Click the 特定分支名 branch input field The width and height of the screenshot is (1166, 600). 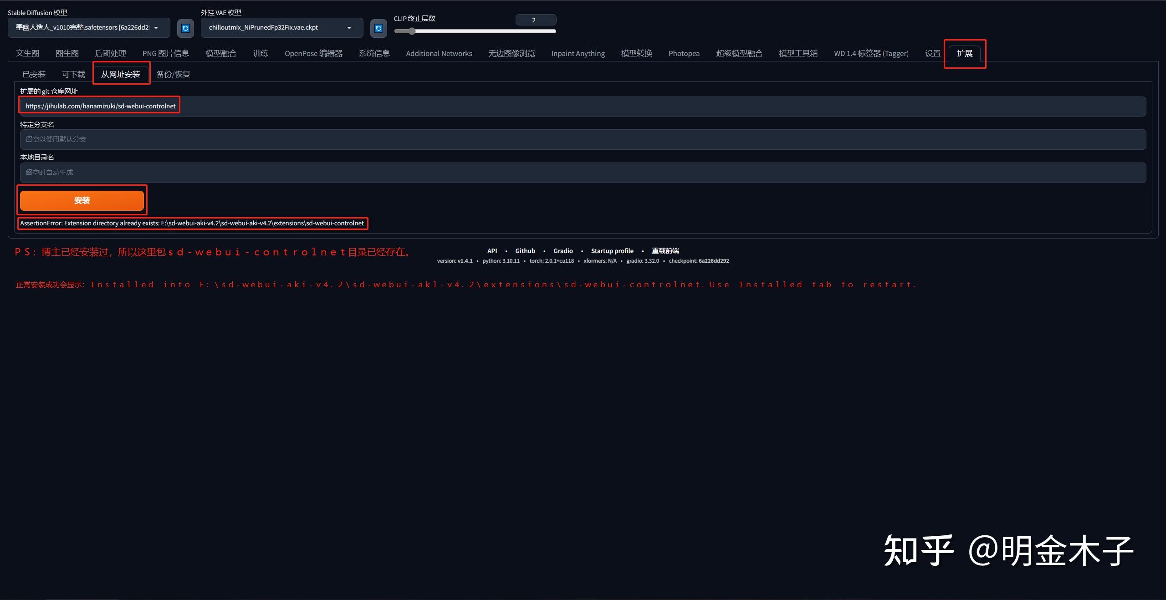pyautogui.click(x=583, y=139)
